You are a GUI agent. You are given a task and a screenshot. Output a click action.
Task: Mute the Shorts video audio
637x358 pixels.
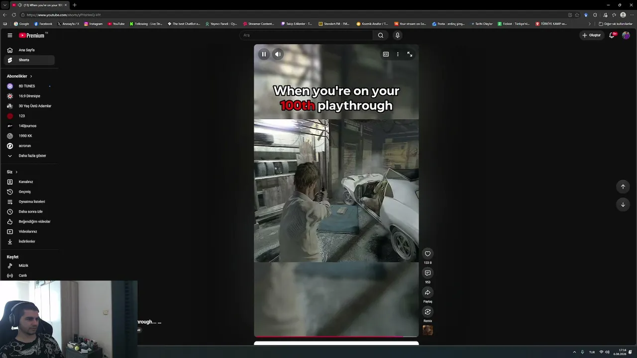[x=278, y=54]
